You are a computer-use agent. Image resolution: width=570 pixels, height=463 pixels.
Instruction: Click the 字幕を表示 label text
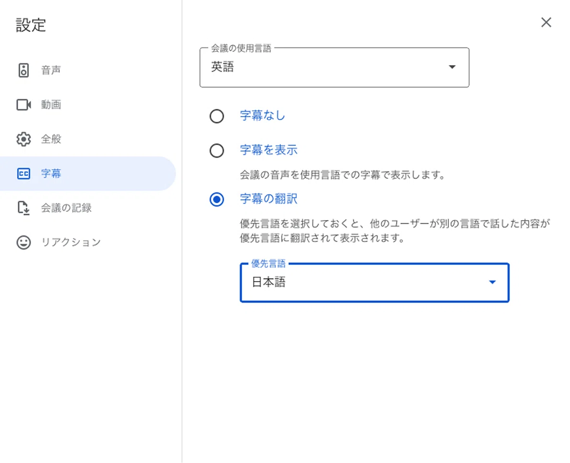pos(268,150)
